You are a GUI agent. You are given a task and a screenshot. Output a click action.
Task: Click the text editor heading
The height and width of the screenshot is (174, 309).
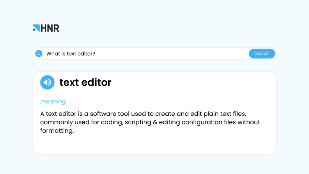(85, 82)
